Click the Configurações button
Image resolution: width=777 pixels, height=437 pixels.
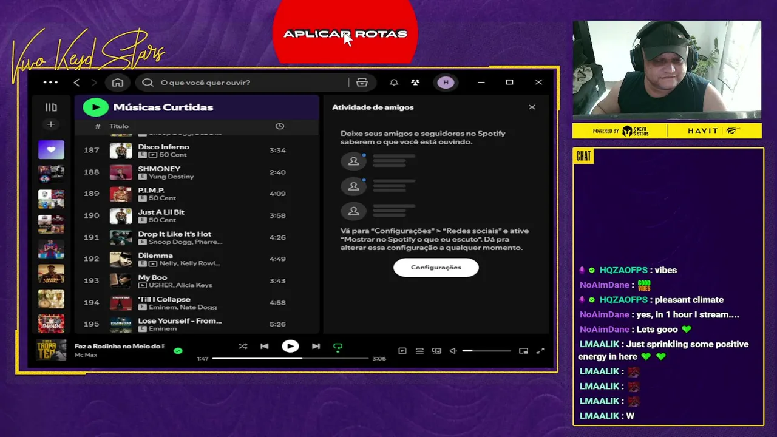point(436,268)
